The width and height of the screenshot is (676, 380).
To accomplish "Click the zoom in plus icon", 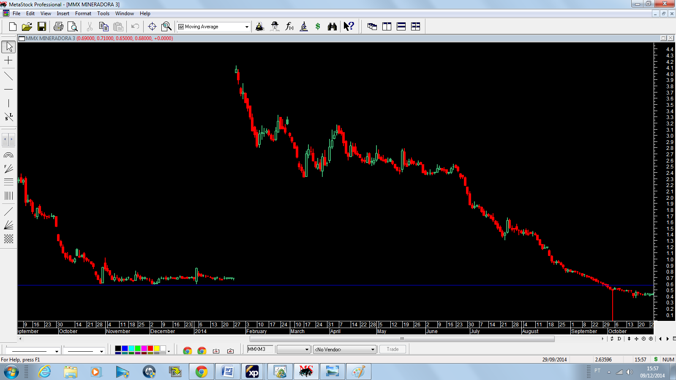I will (x=651, y=339).
